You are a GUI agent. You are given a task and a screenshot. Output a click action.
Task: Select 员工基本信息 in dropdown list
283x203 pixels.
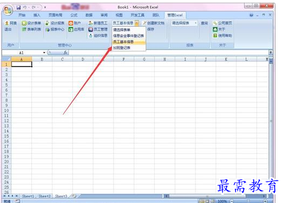[x=129, y=42]
